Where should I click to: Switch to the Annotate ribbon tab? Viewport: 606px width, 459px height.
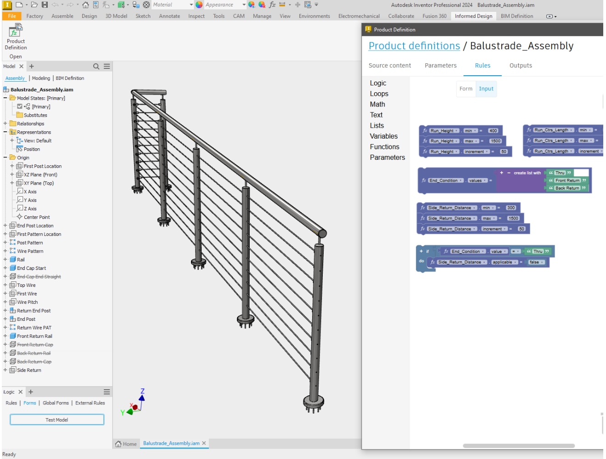coord(169,16)
